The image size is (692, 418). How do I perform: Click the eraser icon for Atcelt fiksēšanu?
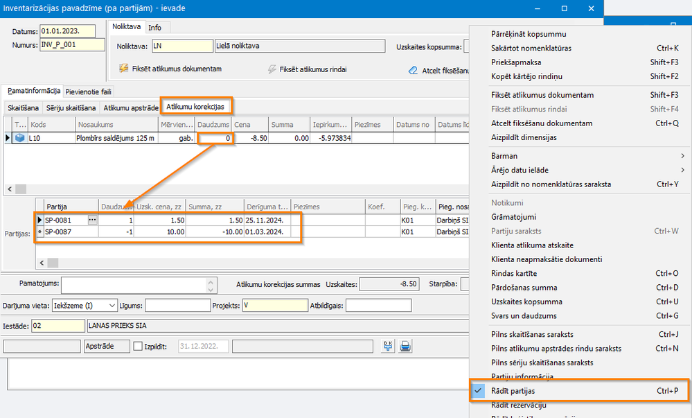(x=412, y=70)
